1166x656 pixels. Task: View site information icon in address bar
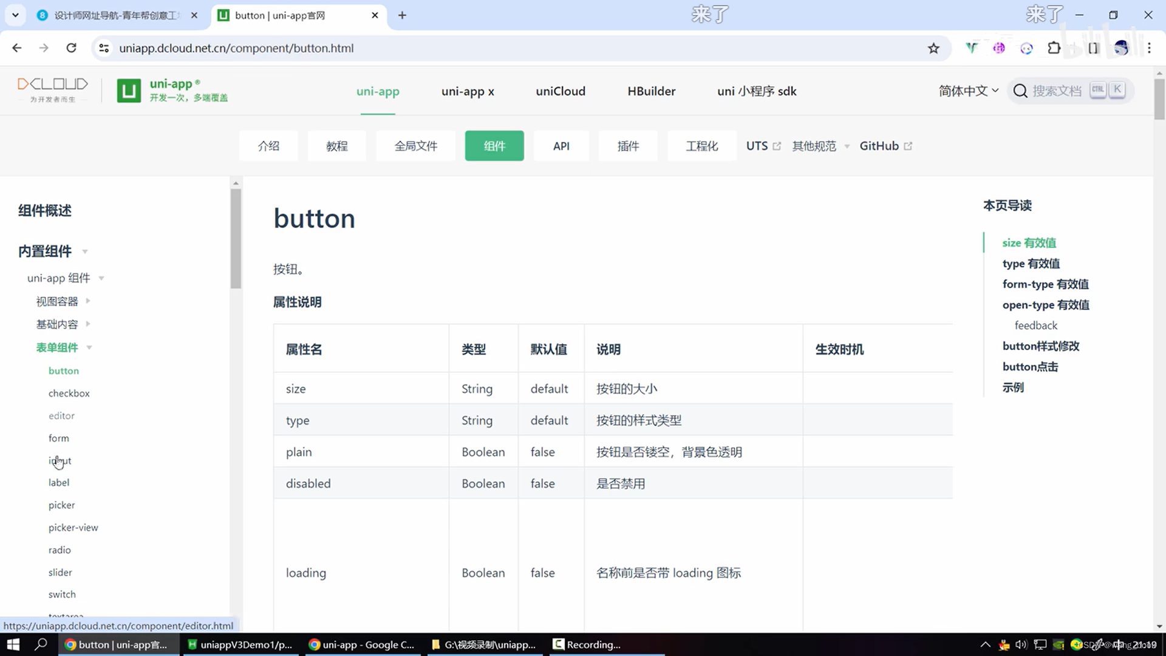tap(104, 48)
